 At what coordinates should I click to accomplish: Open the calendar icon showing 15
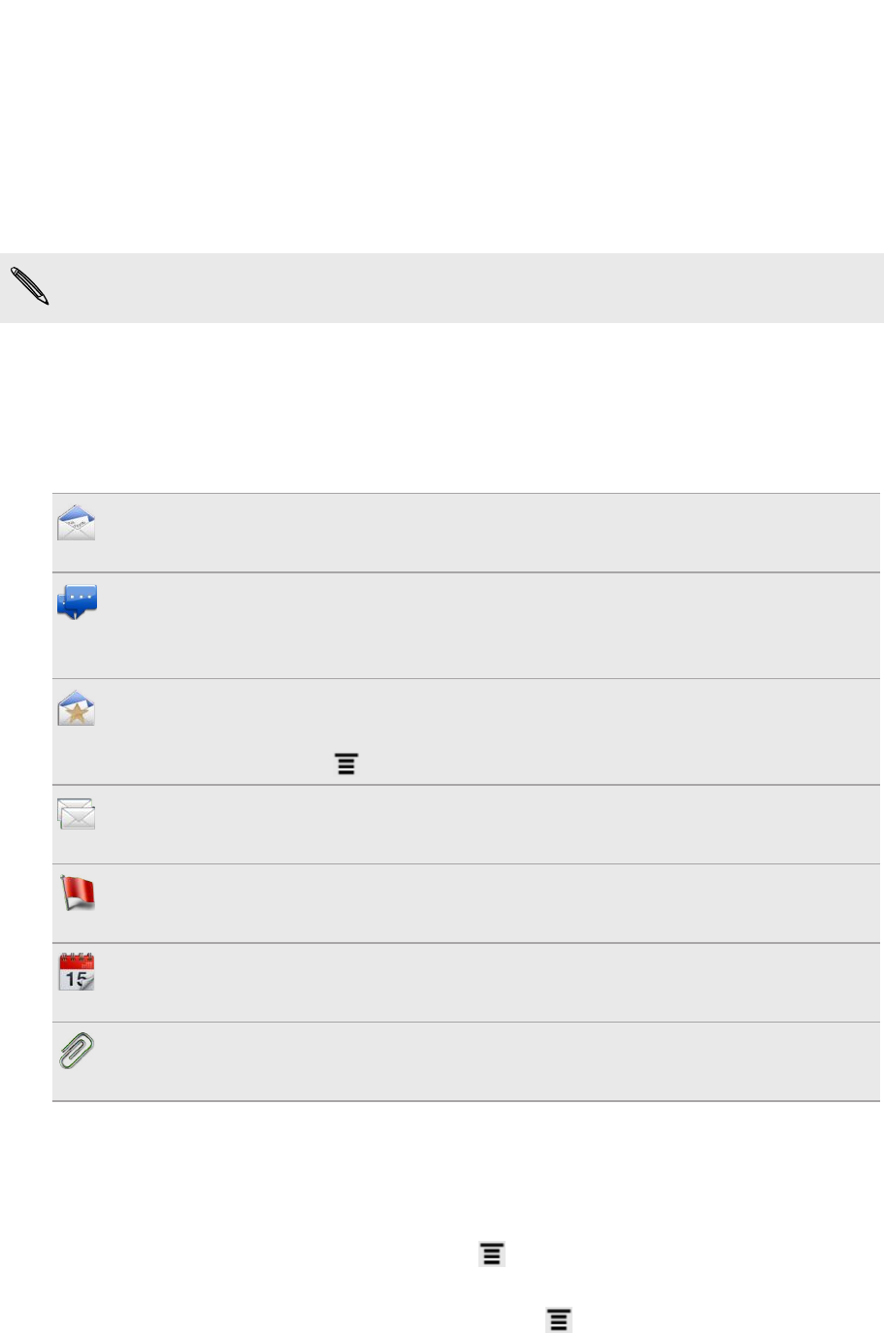click(76, 972)
